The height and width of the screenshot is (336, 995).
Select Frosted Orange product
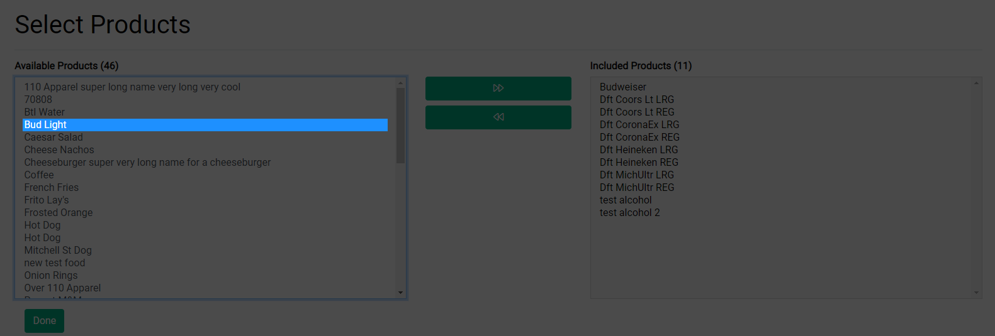(205, 213)
